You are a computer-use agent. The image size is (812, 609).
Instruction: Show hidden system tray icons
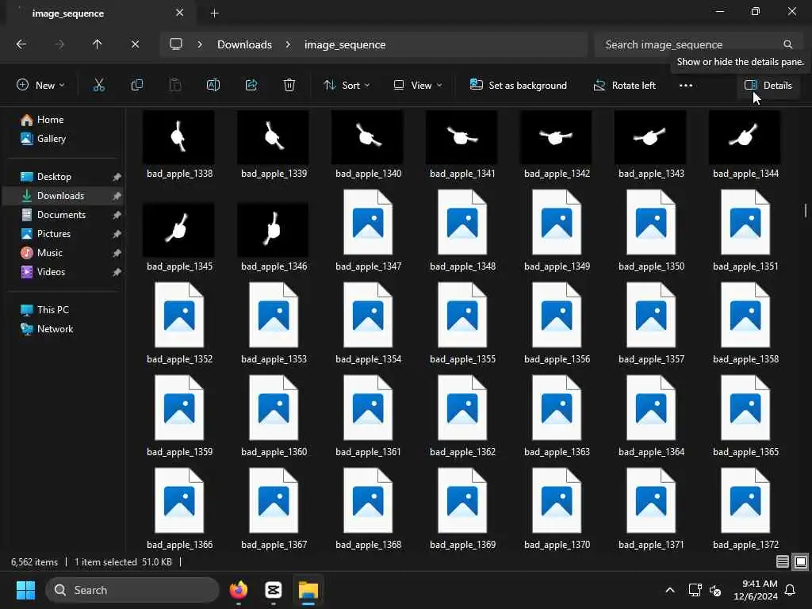pos(669,590)
